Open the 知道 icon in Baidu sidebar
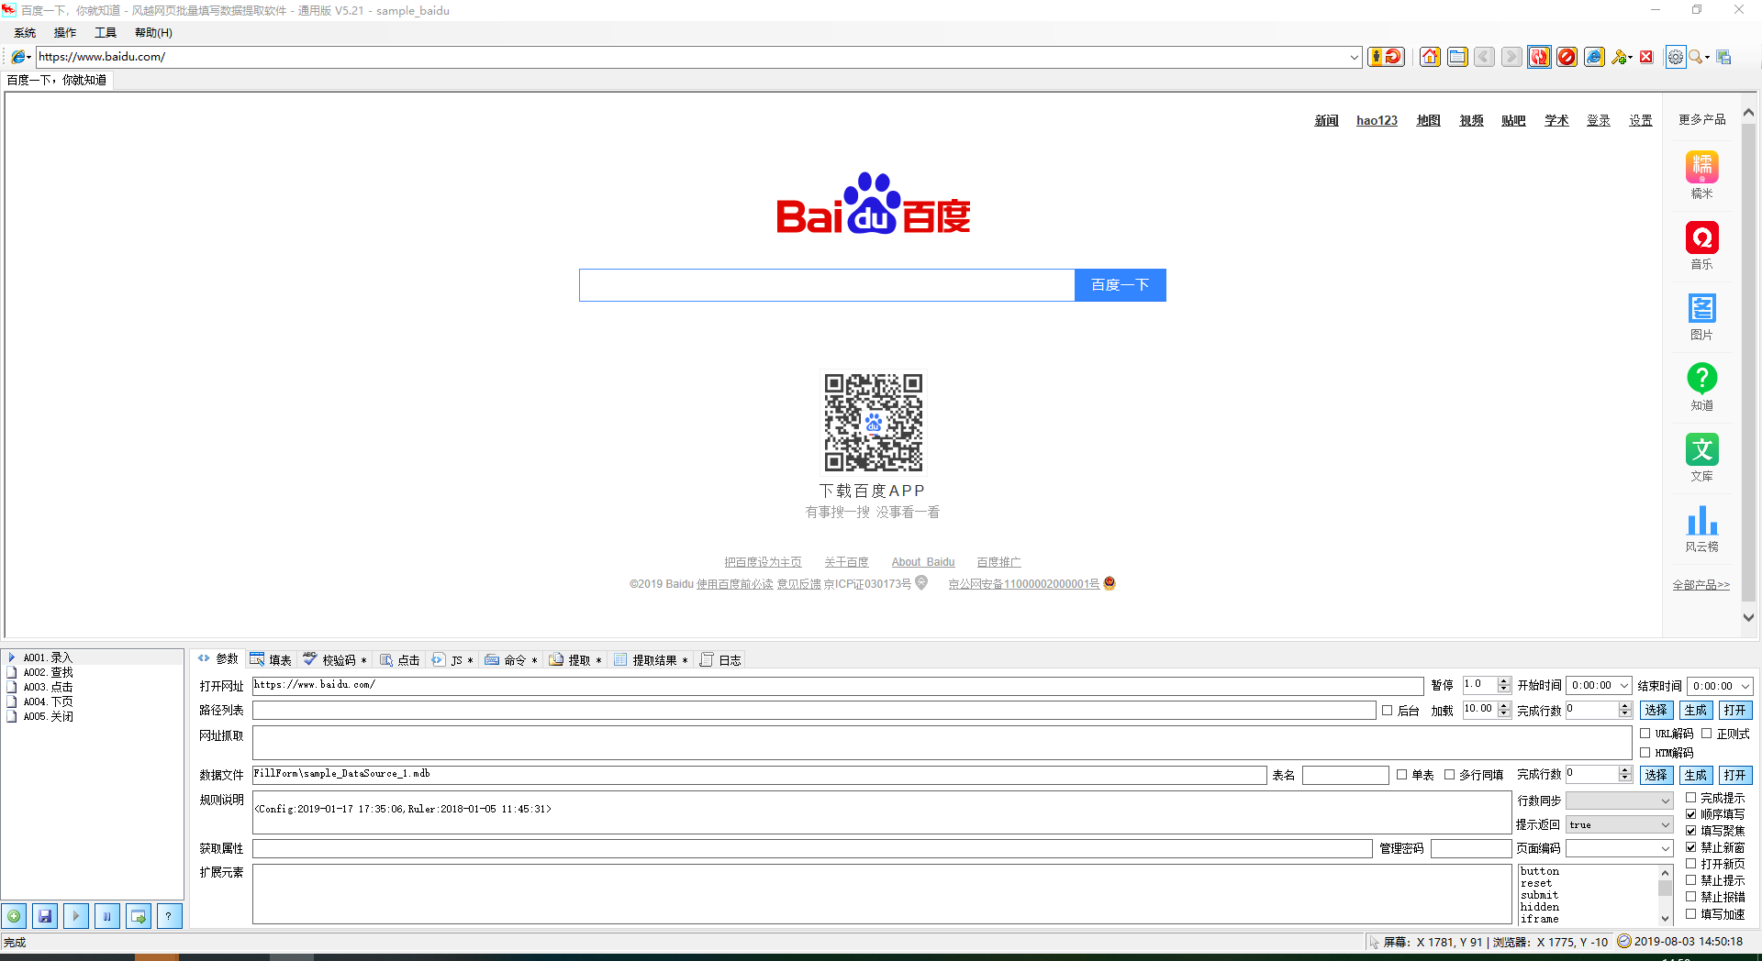The height and width of the screenshot is (961, 1762). (1701, 378)
